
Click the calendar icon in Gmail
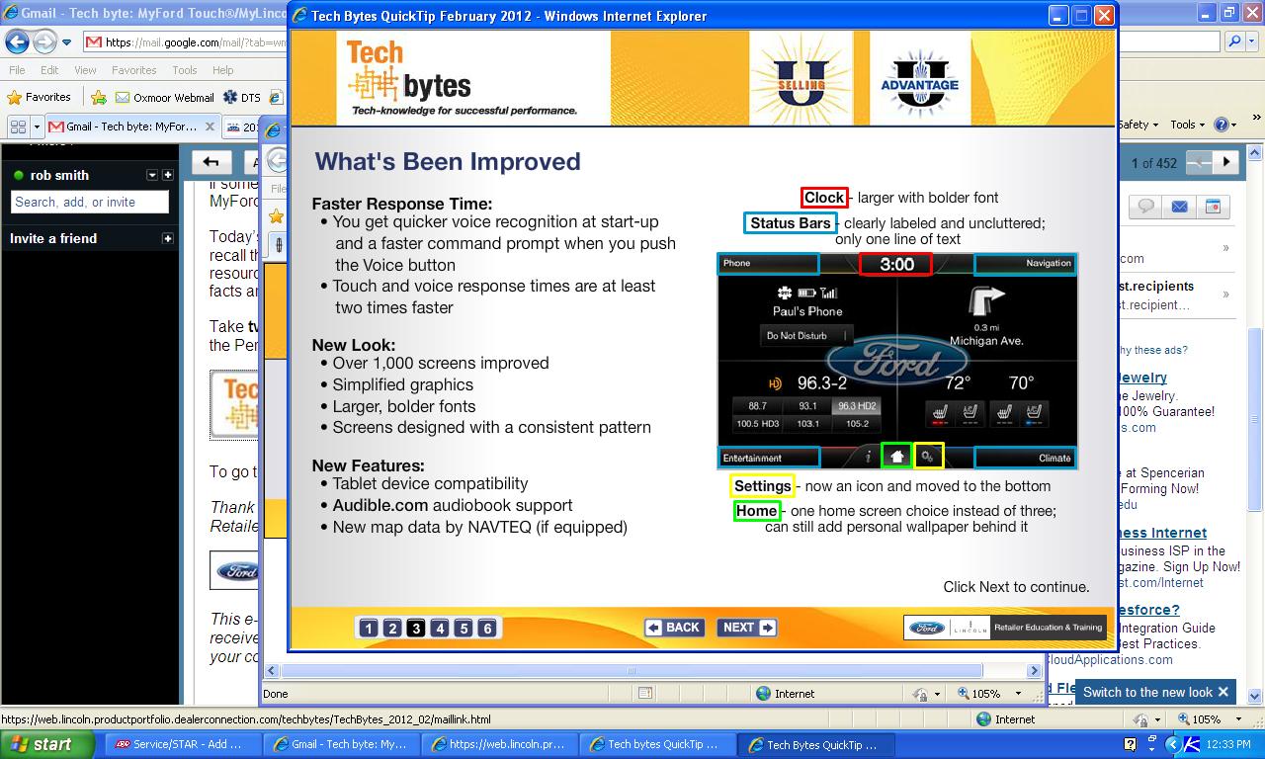pos(1213,207)
